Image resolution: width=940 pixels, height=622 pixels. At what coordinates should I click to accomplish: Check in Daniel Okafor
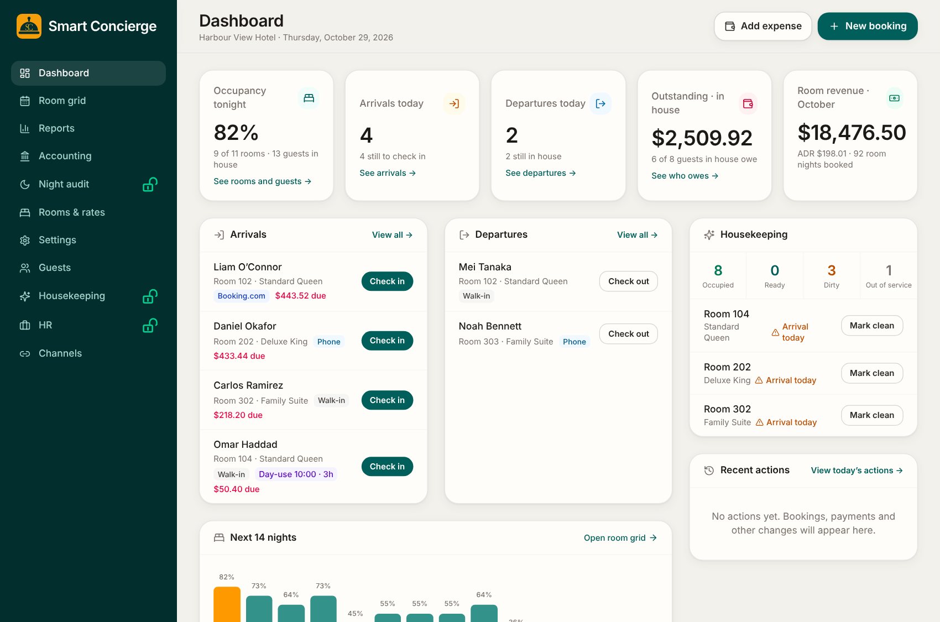click(387, 341)
